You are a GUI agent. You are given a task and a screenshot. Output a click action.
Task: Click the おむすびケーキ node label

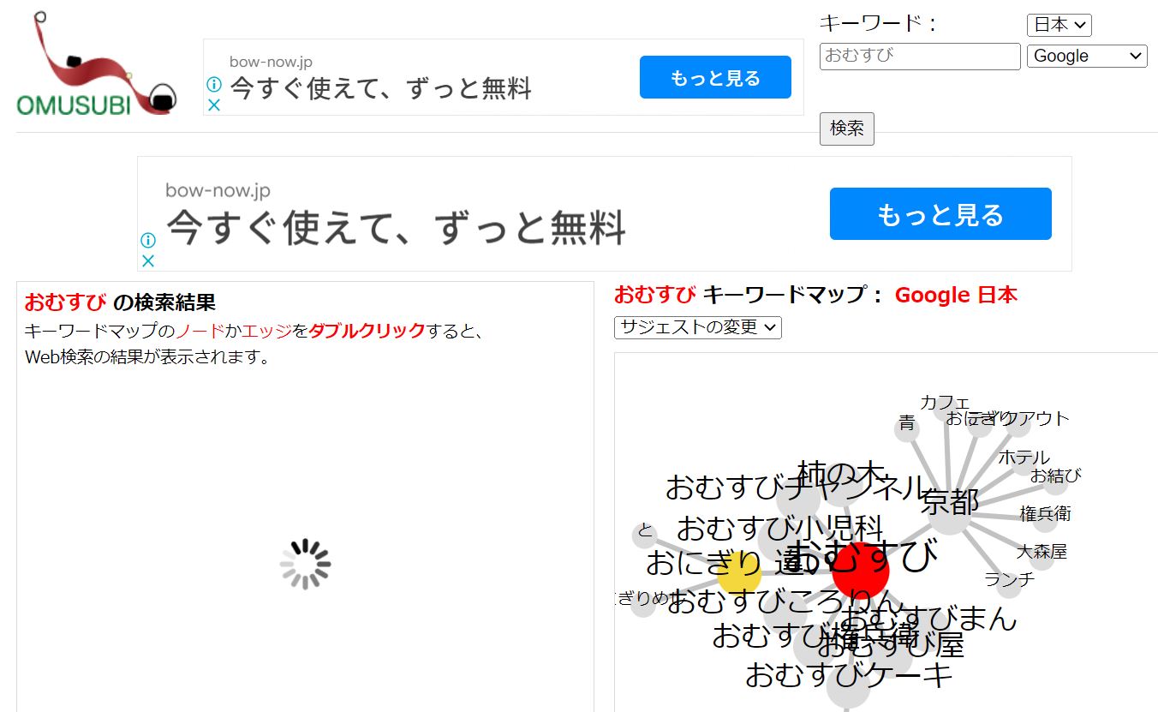click(x=849, y=675)
